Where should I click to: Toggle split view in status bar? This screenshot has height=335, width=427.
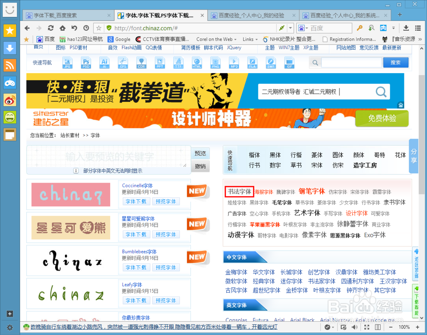pos(378,327)
